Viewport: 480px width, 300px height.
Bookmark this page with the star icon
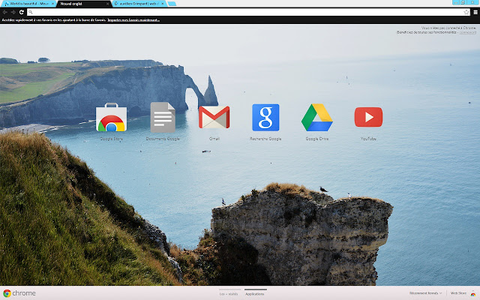coord(466,12)
